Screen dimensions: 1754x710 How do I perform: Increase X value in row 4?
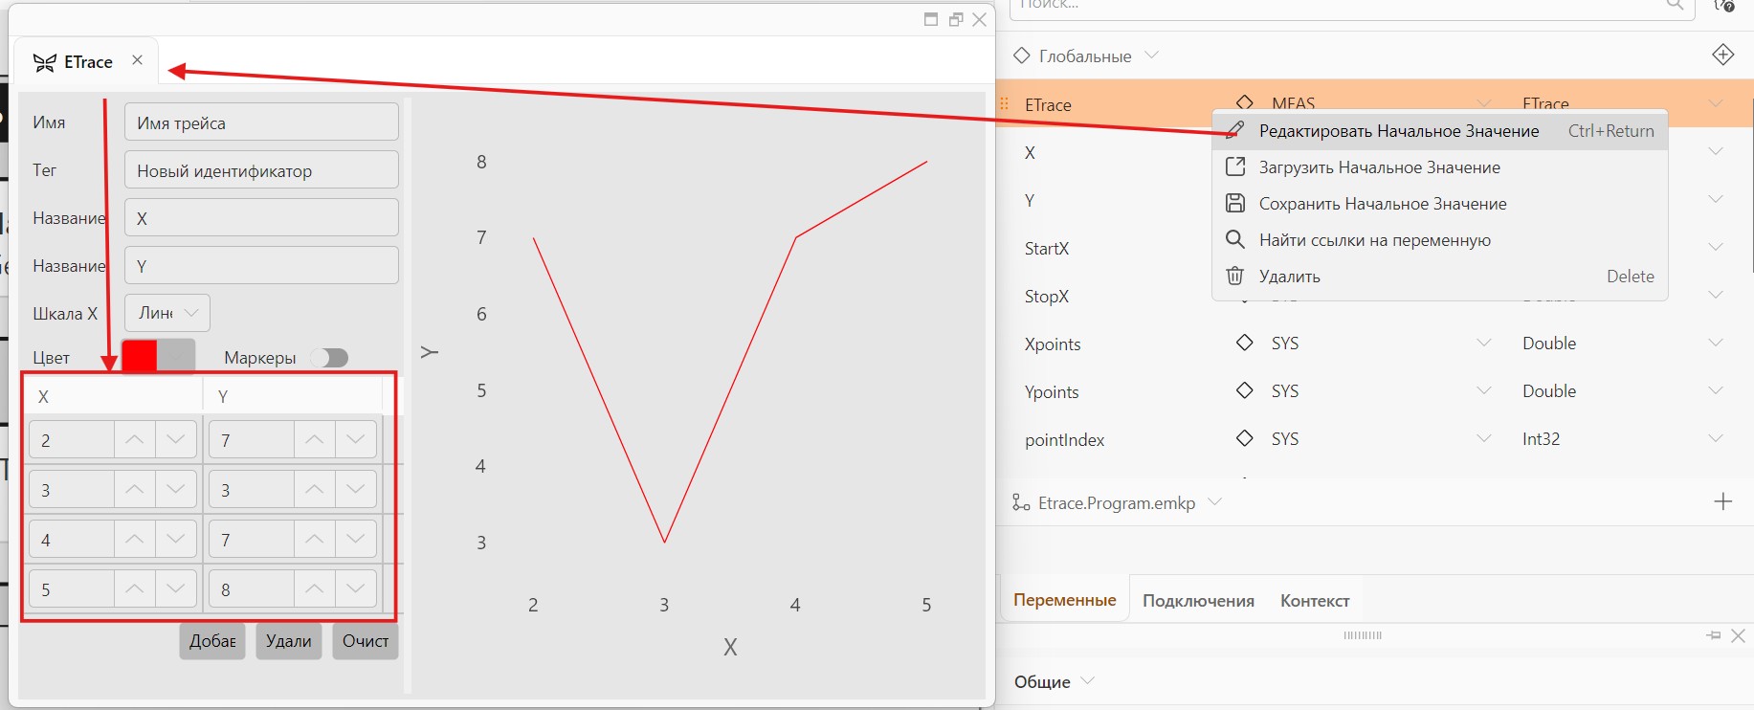tap(135, 539)
